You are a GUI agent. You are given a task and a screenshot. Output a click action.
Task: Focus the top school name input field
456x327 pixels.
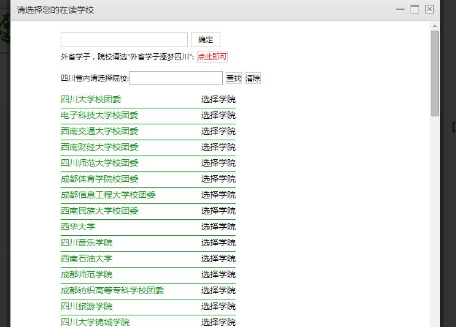point(124,40)
